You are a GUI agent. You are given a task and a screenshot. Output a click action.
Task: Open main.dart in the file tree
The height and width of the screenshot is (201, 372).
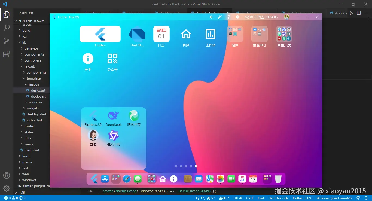[31, 150]
